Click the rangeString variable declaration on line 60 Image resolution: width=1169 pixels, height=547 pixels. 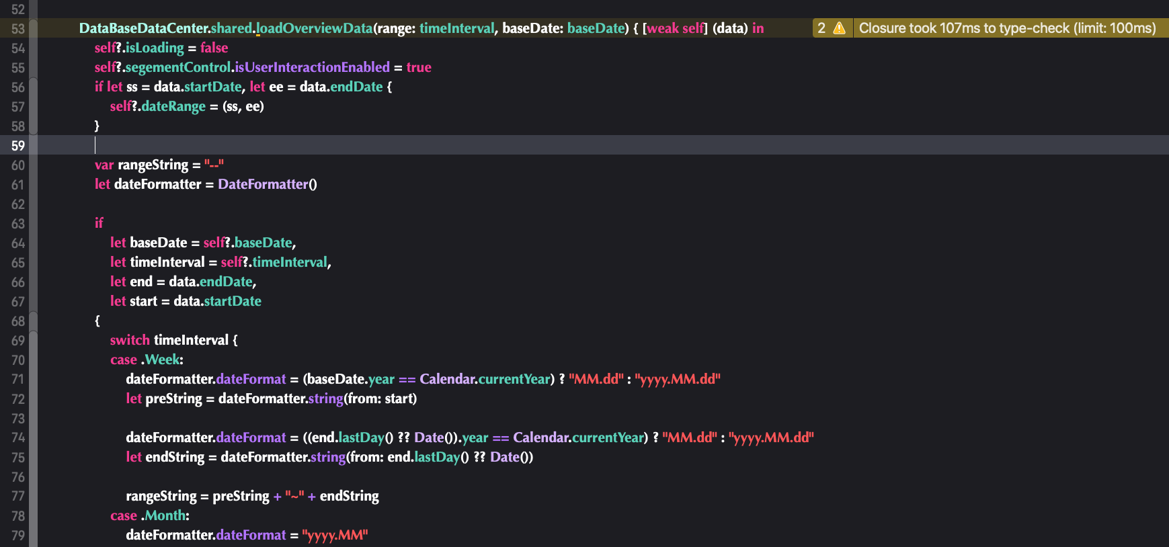(153, 165)
